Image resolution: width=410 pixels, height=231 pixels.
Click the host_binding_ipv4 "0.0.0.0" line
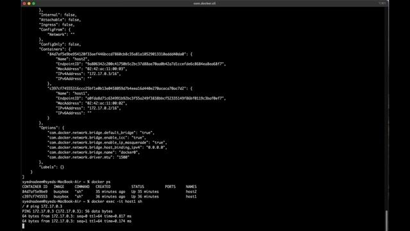(107, 148)
